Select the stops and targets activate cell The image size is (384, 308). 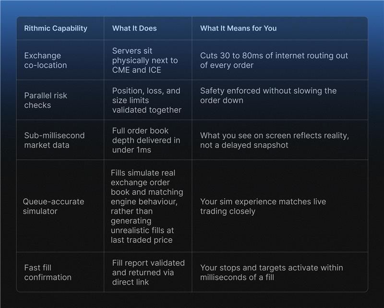271,272
